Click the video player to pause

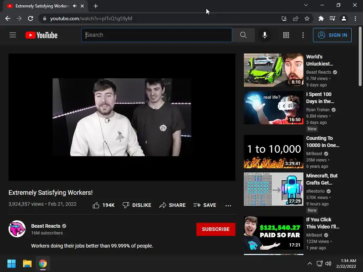point(122,117)
